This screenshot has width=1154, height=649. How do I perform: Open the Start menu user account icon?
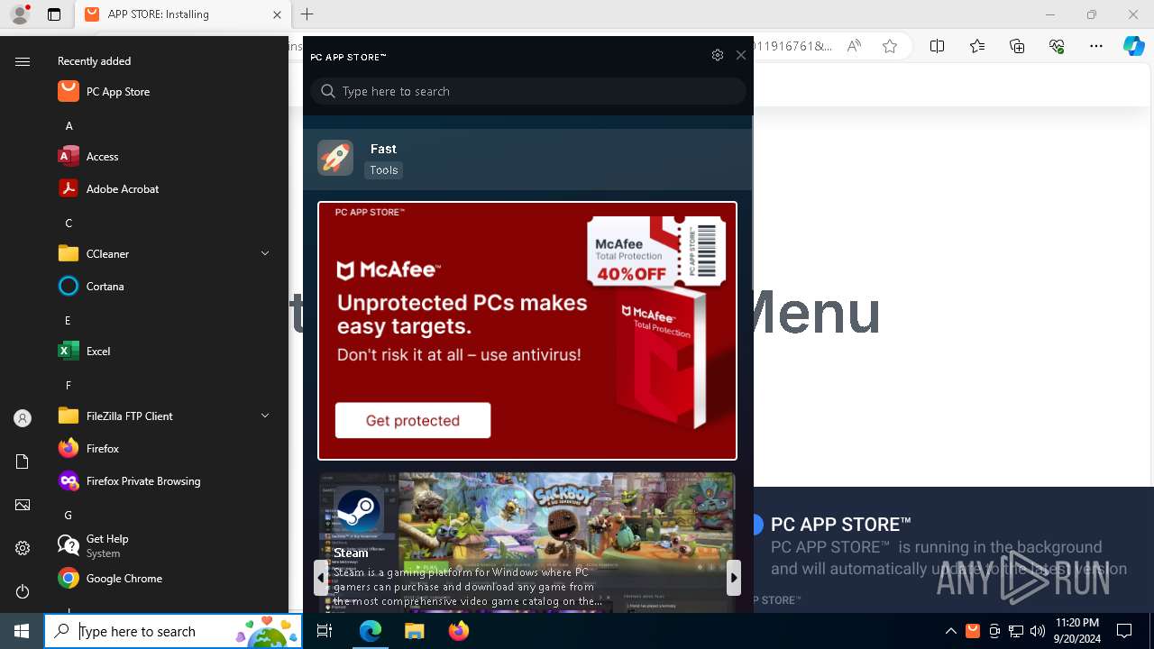click(23, 418)
